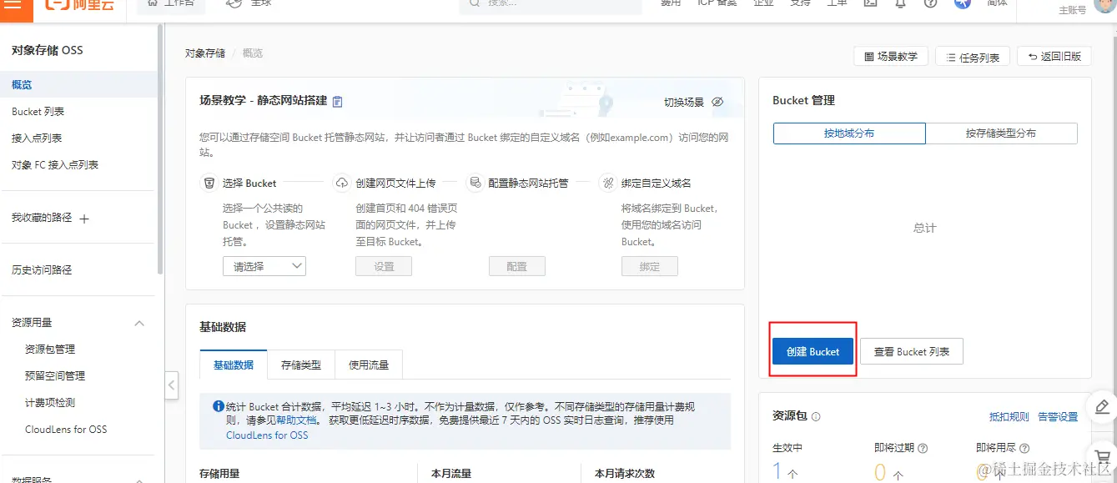Click 查看 Bucket 列表 button
This screenshot has height=483, width=1117.
point(912,351)
